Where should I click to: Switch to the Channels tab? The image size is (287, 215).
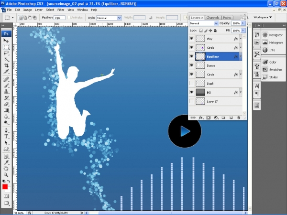pyautogui.click(x=212, y=18)
